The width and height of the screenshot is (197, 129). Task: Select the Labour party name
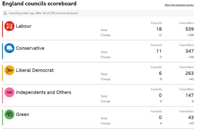(x=24, y=26)
